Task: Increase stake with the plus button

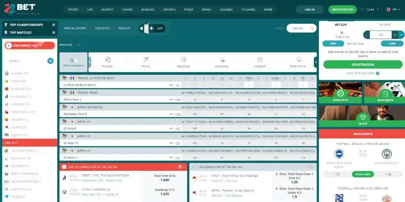Action: pyautogui.click(x=395, y=34)
